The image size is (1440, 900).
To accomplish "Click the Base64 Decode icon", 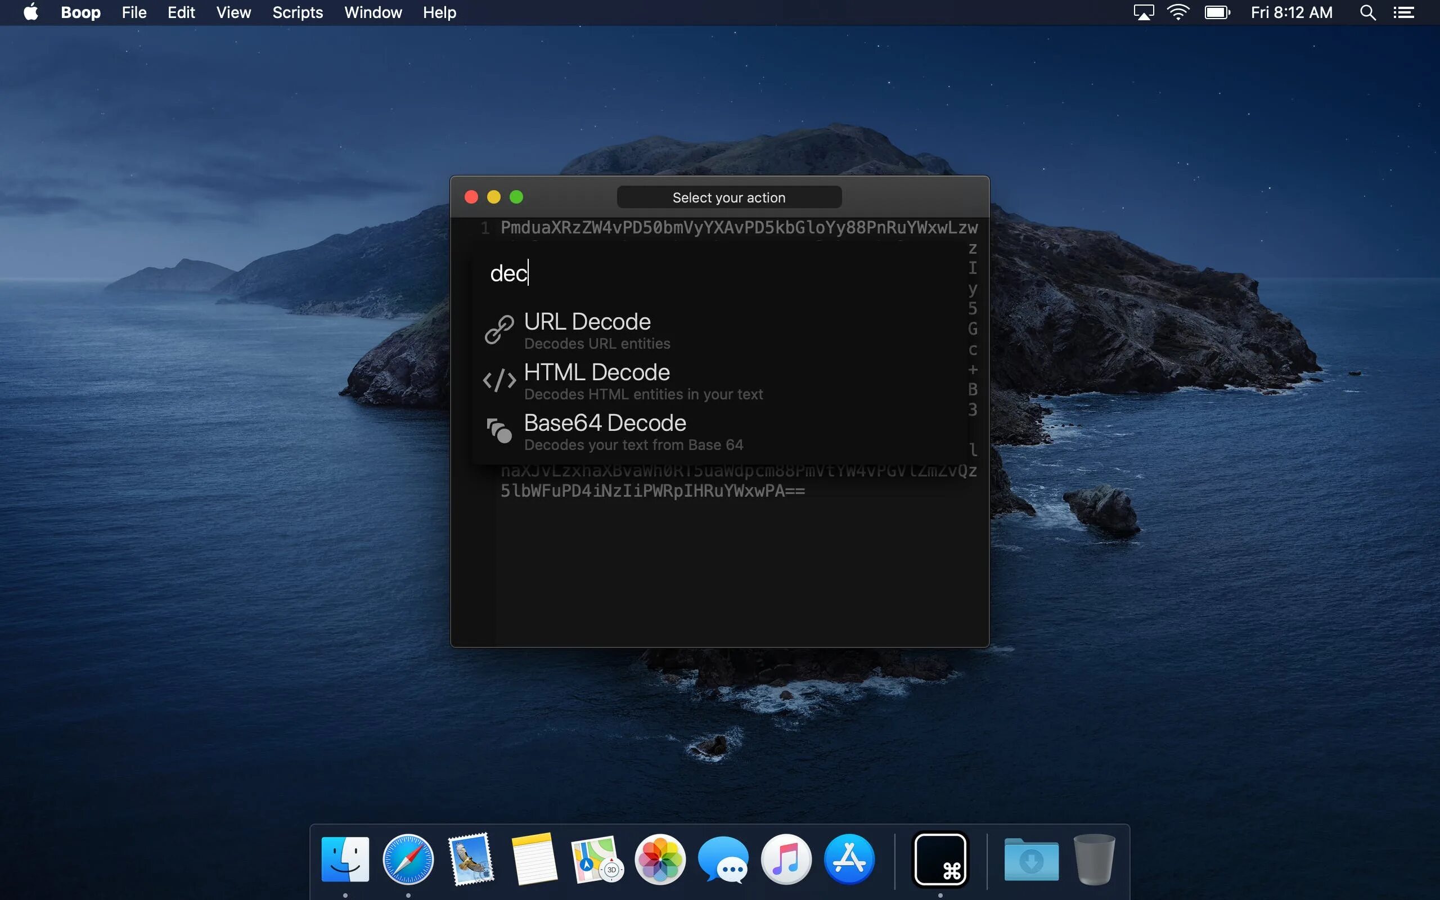I will pos(498,430).
